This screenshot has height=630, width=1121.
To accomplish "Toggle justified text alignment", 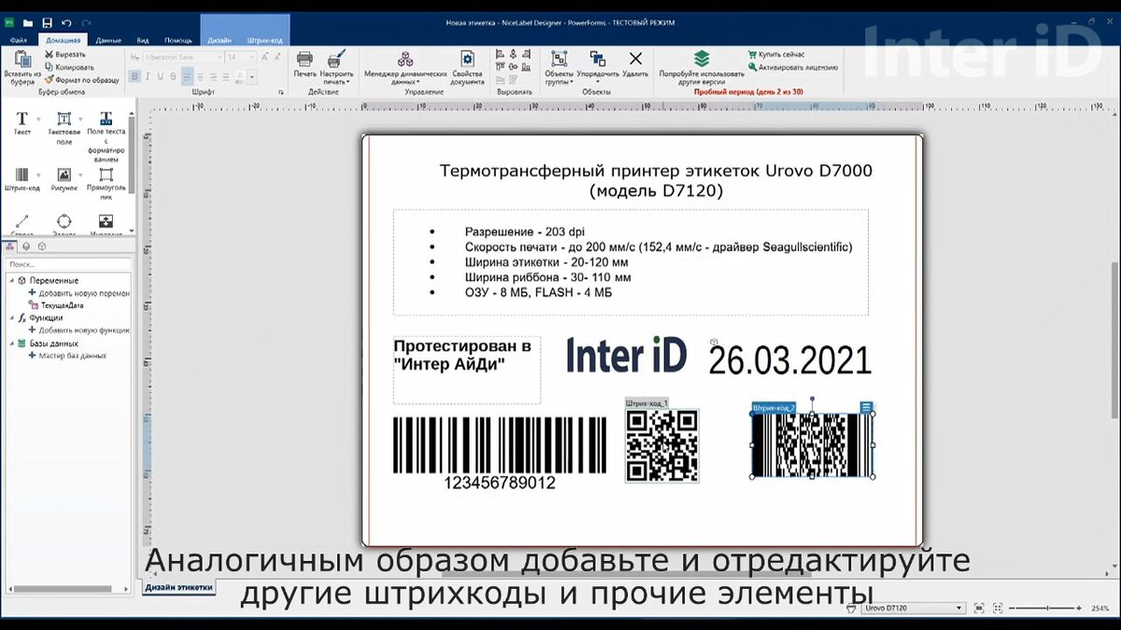I will (x=224, y=77).
